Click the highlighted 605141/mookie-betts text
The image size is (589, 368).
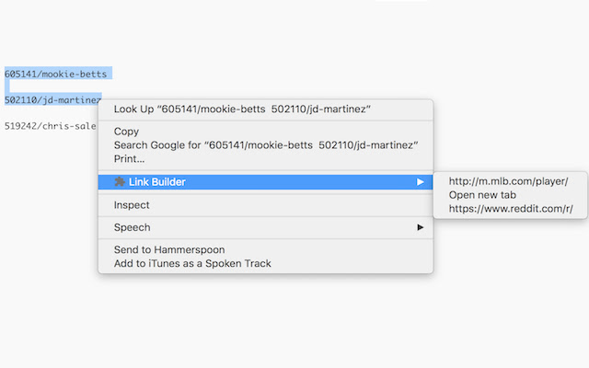(x=55, y=74)
